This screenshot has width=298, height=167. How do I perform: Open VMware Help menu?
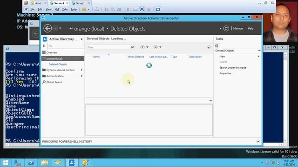(74, 9)
